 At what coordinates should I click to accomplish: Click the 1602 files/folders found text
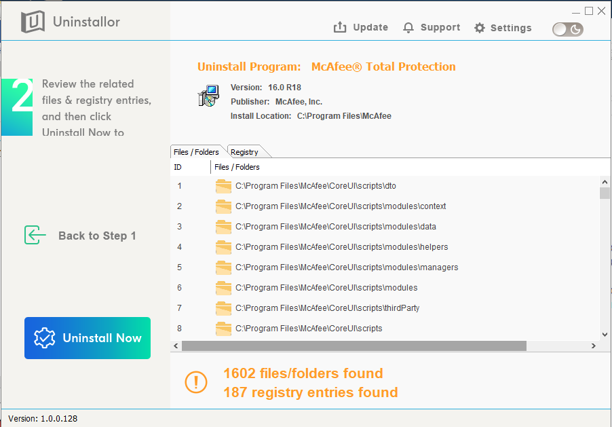coord(303,373)
